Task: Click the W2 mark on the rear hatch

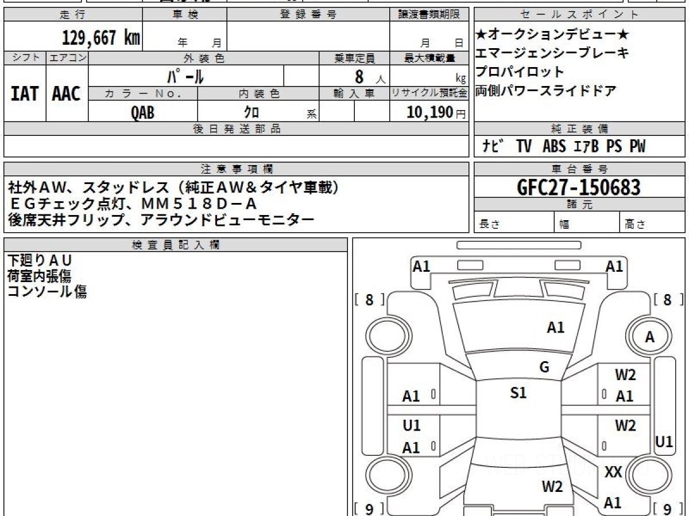Action: (x=552, y=487)
